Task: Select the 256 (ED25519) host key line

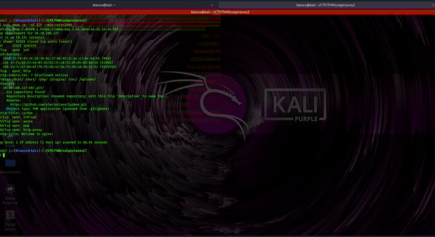Action: [59, 67]
